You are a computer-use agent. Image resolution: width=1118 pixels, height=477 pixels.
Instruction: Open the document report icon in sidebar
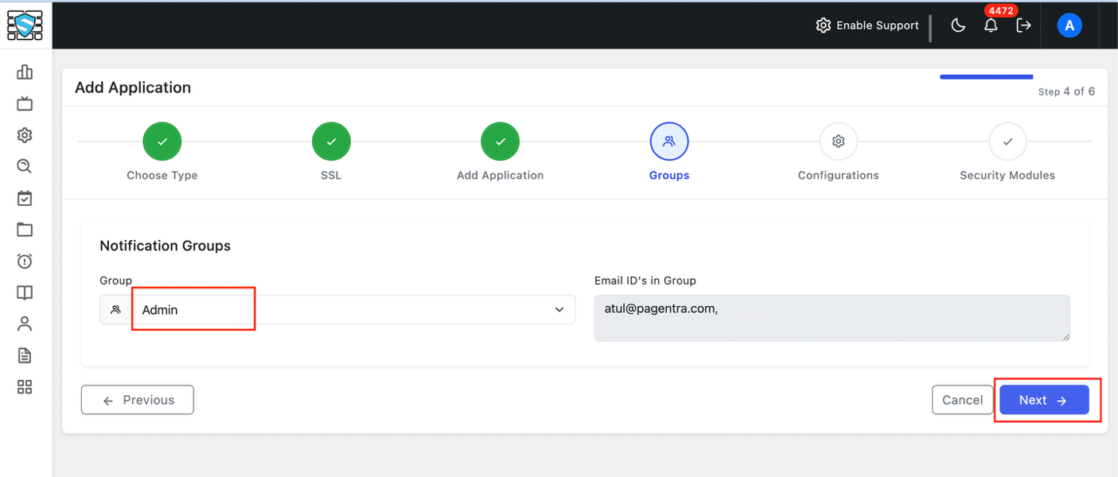pos(25,355)
